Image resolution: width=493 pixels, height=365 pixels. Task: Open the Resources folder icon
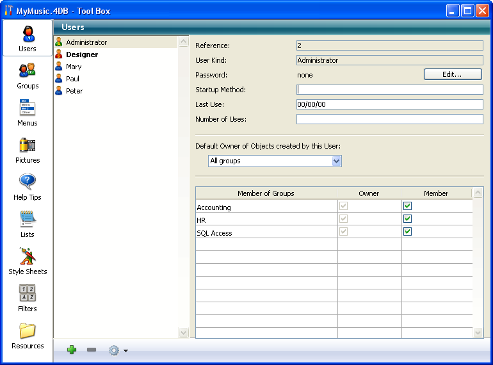coord(28,336)
